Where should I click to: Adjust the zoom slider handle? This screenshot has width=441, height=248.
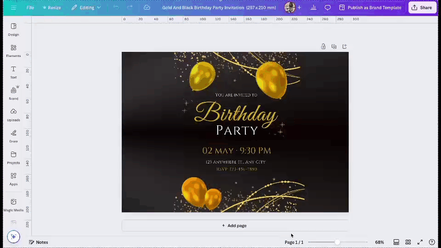coord(337,242)
